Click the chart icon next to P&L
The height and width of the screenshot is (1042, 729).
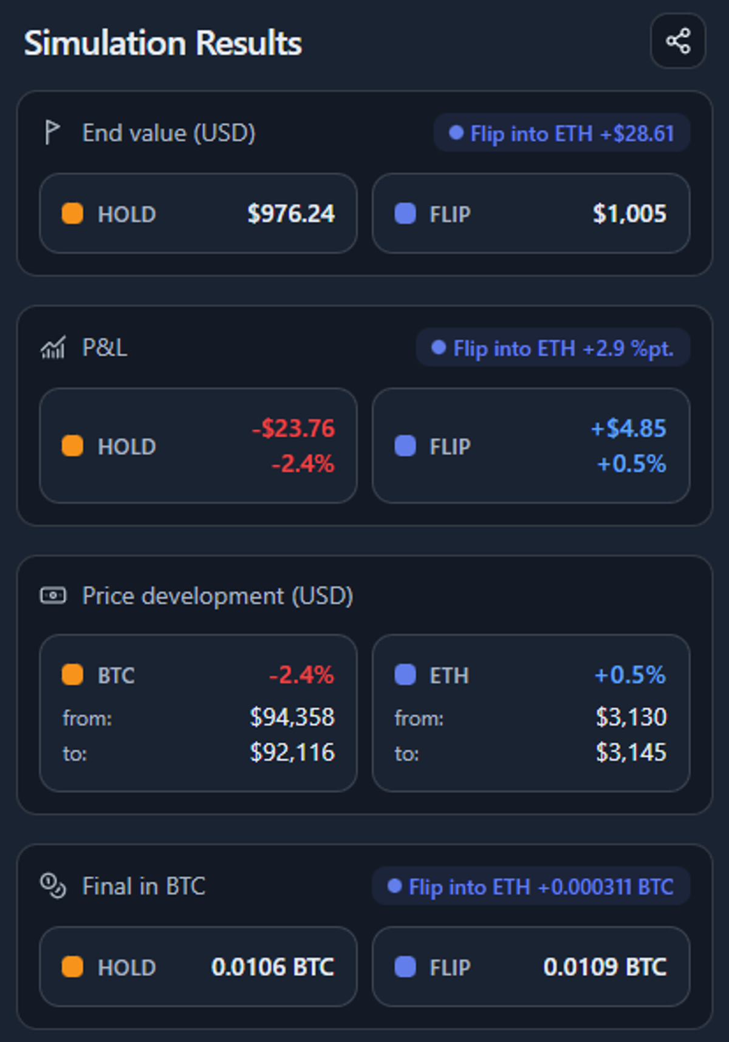53,348
